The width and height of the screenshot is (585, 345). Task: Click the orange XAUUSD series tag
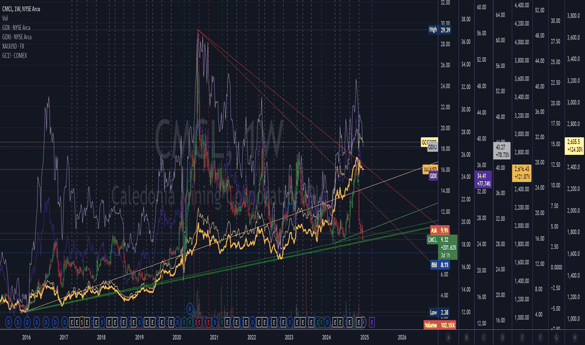(x=430, y=170)
